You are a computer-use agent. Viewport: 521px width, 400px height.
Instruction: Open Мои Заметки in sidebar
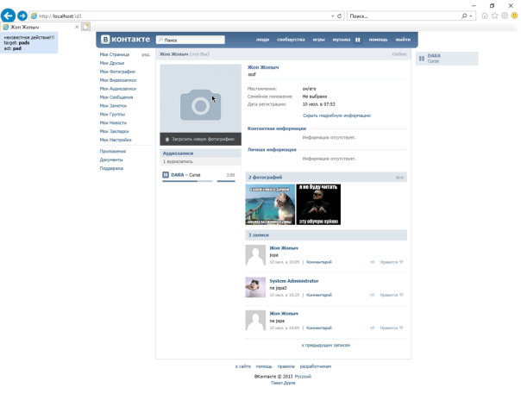tap(113, 106)
